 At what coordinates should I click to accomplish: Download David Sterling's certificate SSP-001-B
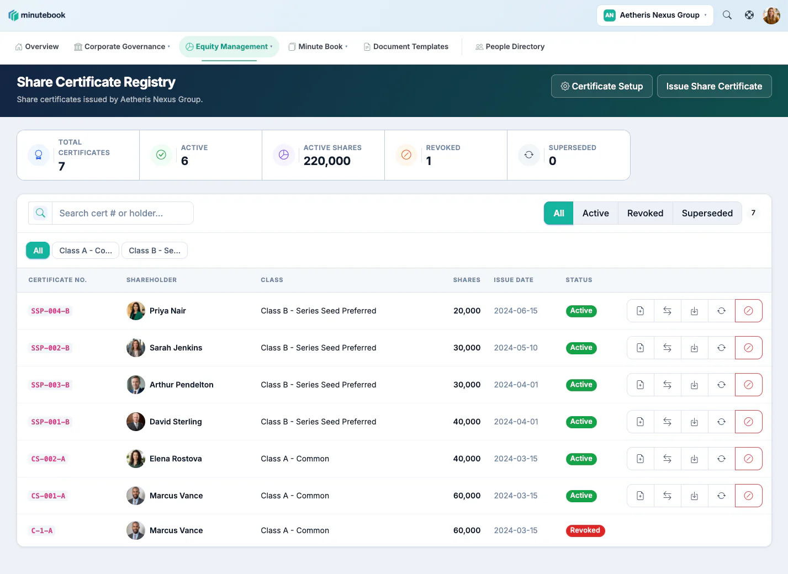click(694, 422)
